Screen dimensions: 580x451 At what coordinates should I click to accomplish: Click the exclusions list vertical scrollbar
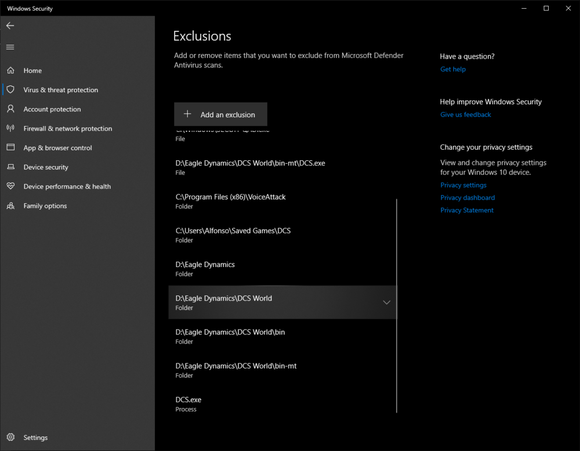397,305
